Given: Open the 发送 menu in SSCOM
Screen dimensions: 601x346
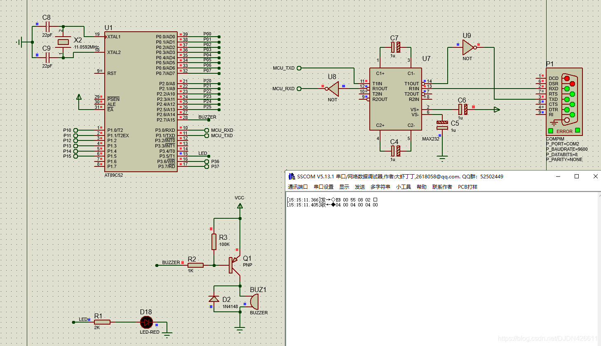Looking at the screenshot, I should tap(360, 187).
